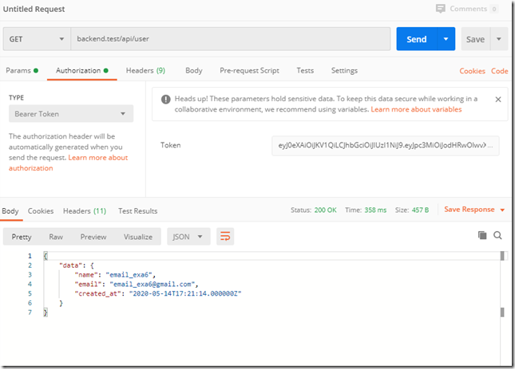Image resolution: width=515 pixels, height=369 pixels.
Task: Open the Pre-request Script tab
Action: 249,71
